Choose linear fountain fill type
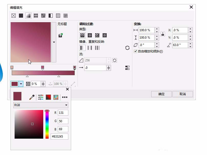This screenshot has height=155, width=207. (x=82, y=35)
